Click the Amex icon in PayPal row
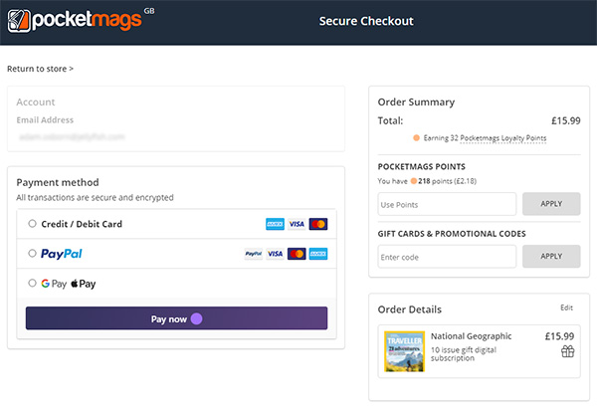Image resolution: width=597 pixels, height=412 pixels. pos(318,254)
